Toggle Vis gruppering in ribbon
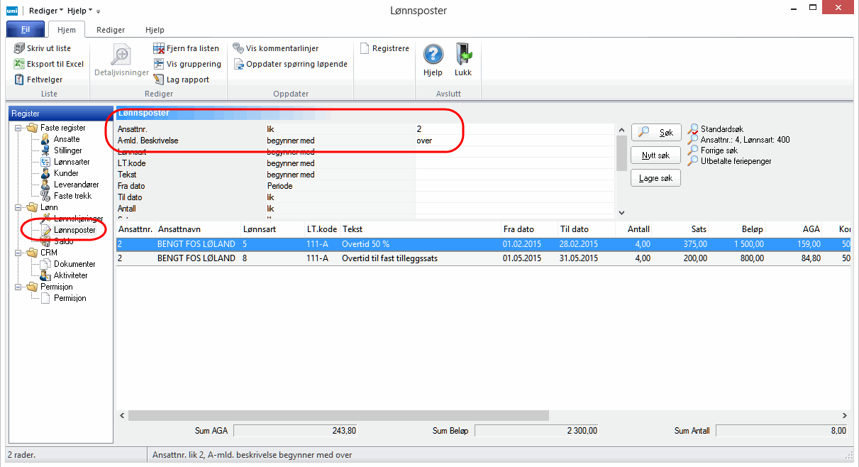Image resolution: width=859 pixels, height=467 pixels. pyautogui.click(x=159, y=64)
